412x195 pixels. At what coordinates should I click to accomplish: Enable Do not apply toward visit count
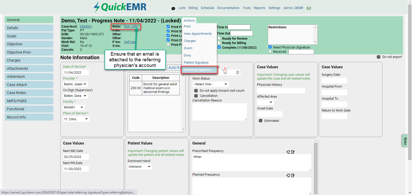click(x=196, y=91)
